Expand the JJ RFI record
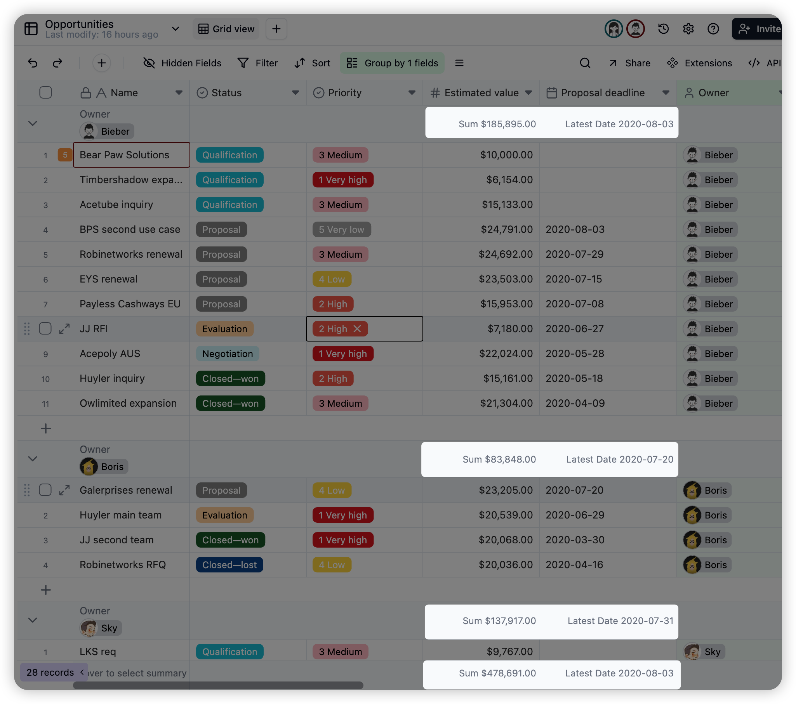This screenshot has width=796, height=704. pos(64,329)
